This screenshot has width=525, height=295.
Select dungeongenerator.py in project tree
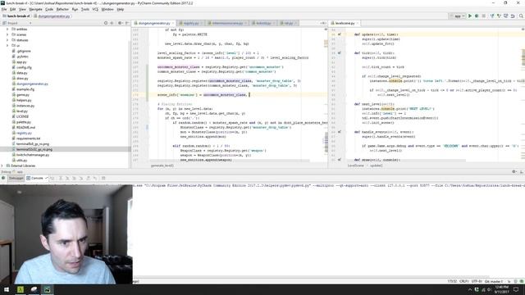pos(32,84)
